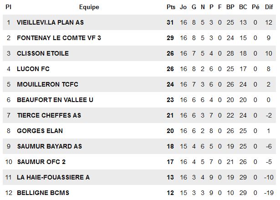Click the Dif column header
280x200 pixels.
point(269,7)
